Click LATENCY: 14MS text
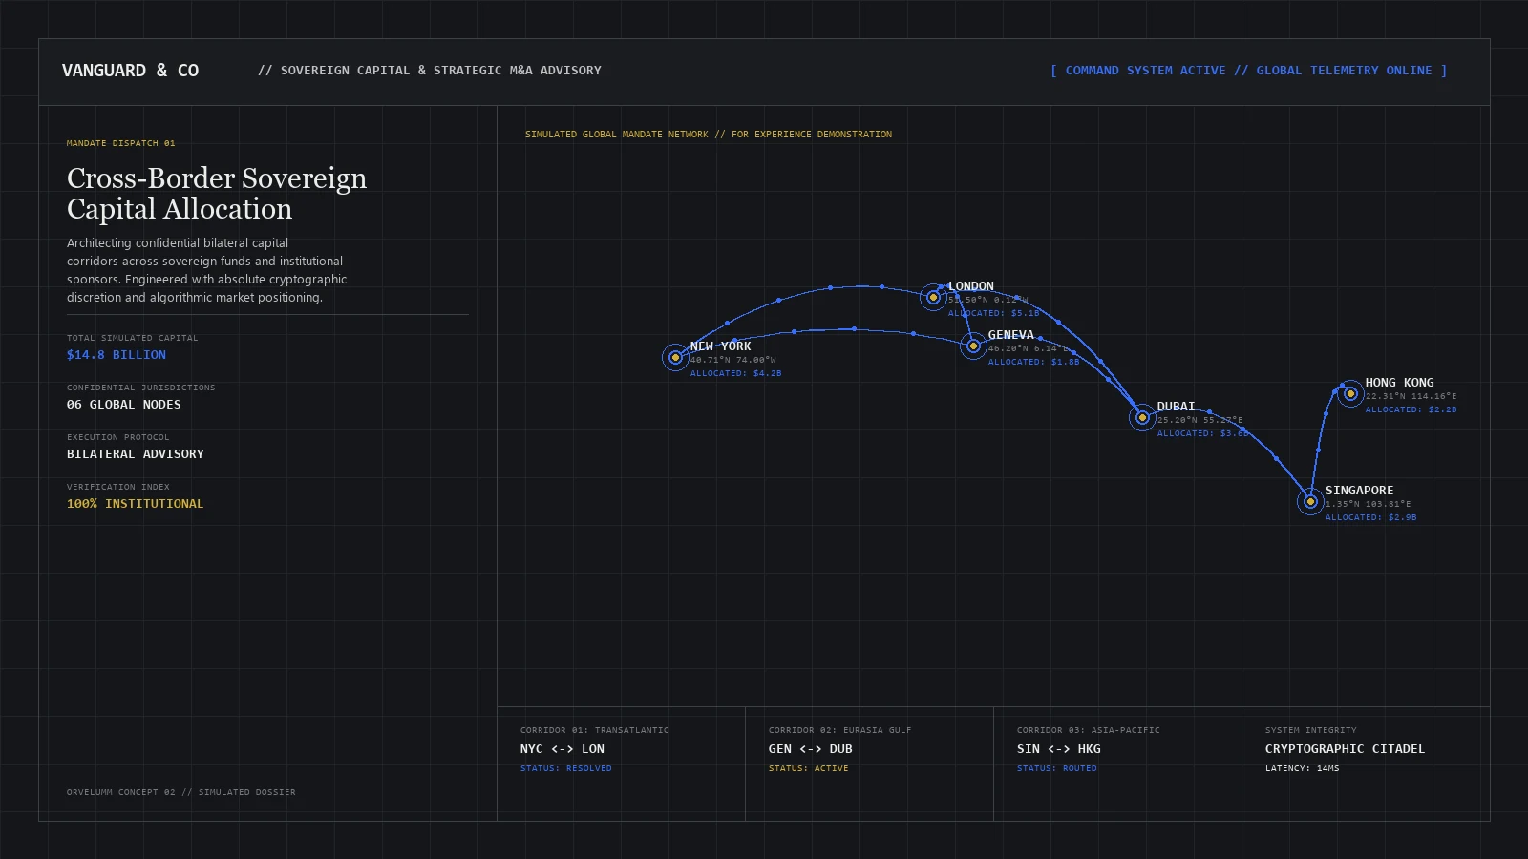1528x859 pixels. tap(1303, 768)
